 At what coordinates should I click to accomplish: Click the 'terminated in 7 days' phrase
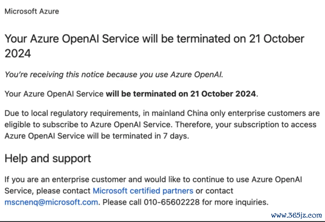pyautogui.click(x=151, y=136)
